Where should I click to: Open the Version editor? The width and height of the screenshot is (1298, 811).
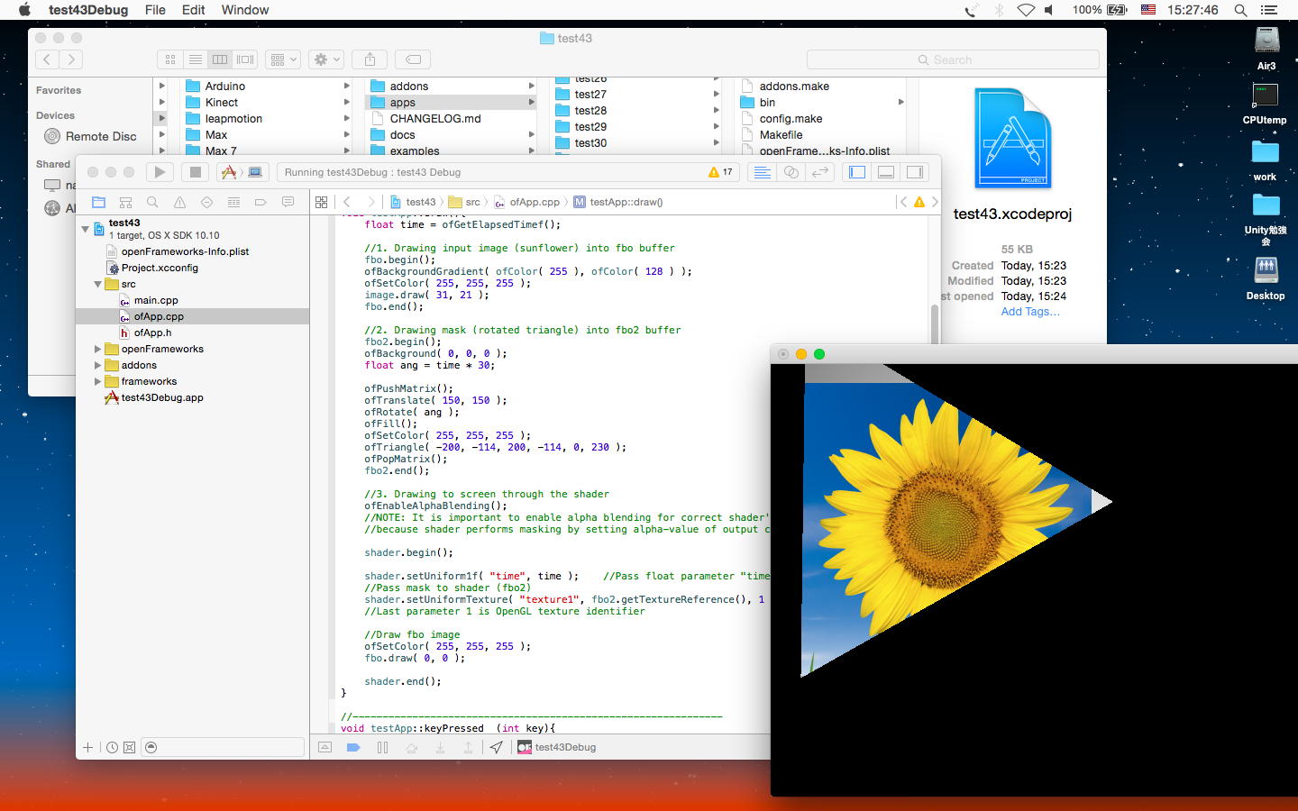point(819,172)
